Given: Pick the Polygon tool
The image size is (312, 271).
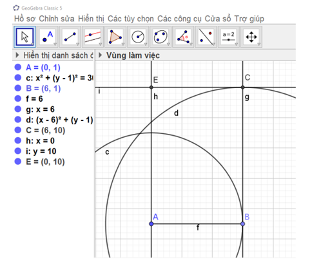Looking at the screenshot, I should click(x=115, y=37).
